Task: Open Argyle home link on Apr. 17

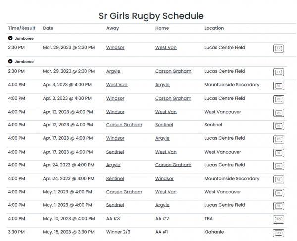Action: click(162, 138)
